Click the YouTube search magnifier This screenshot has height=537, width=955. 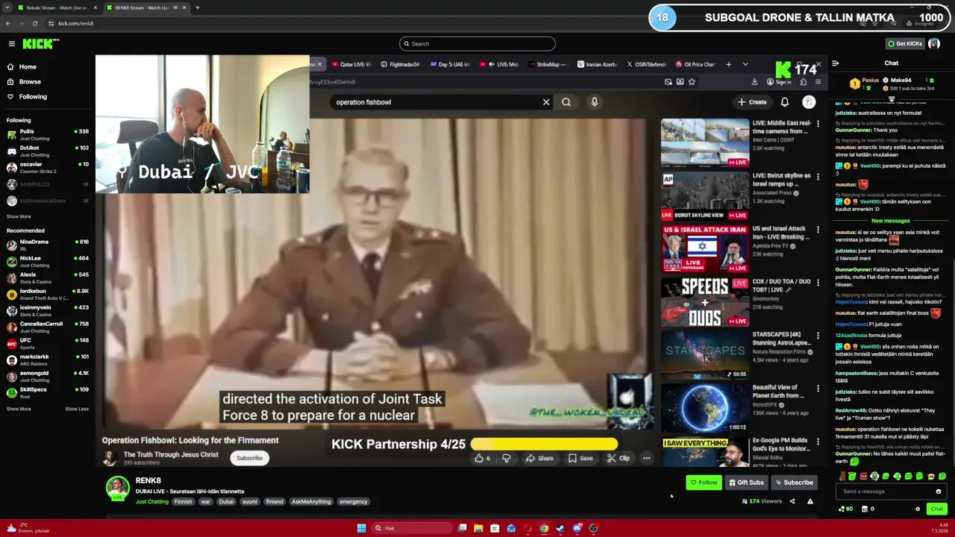(566, 102)
